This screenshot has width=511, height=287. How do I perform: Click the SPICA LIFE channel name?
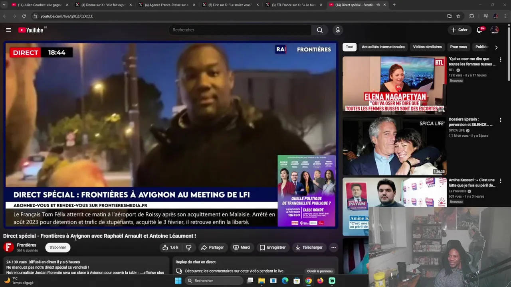click(x=457, y=130)
